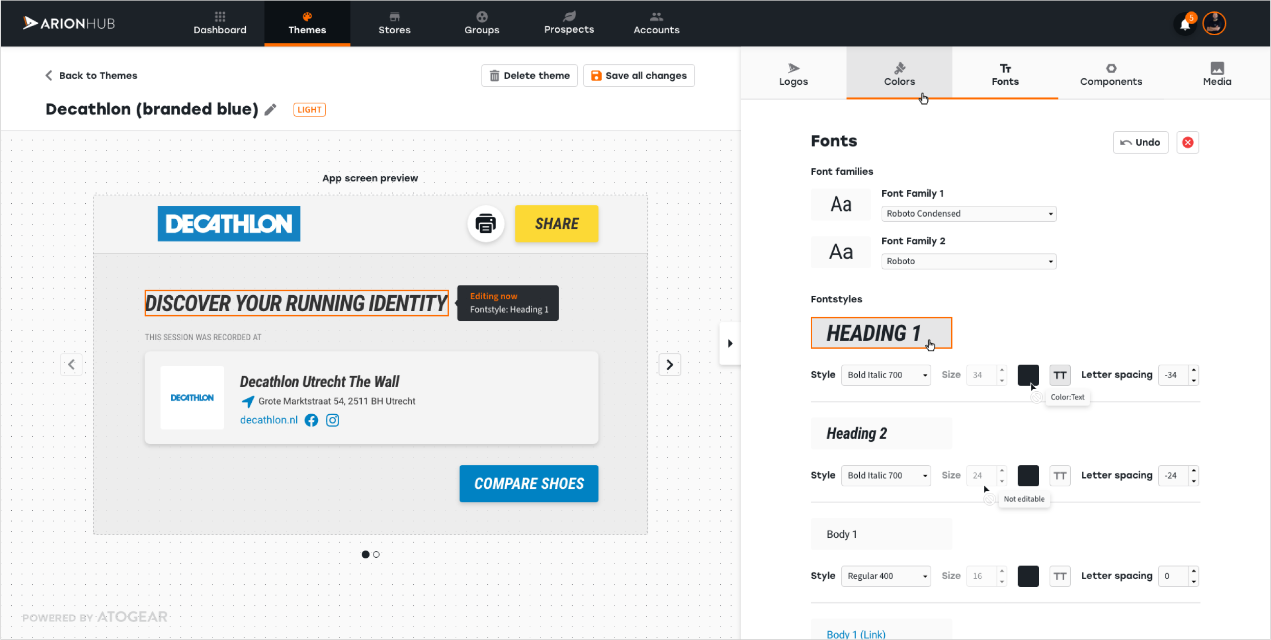Close Fonts panel with red X
Image resolution: width=1271 pixels, height=640 pixels.
1188,143
